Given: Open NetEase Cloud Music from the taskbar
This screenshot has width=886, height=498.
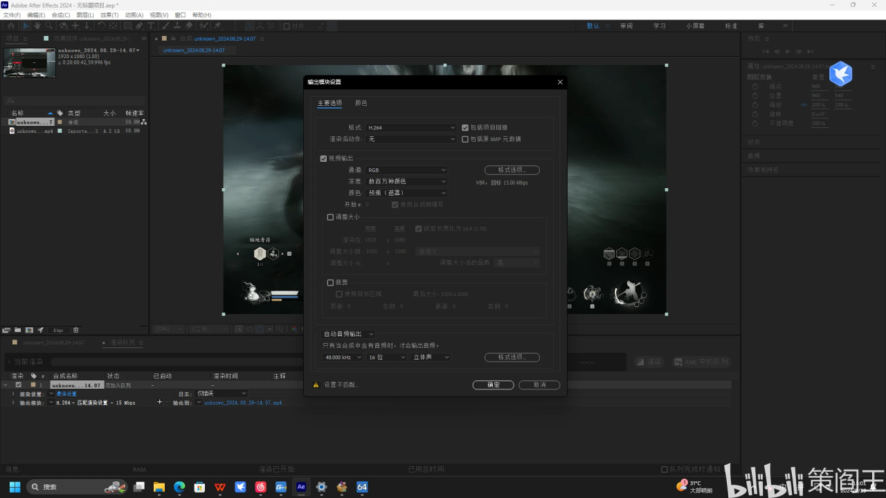Looking at the screenshot, I should pyautogui.click(x=261, y=487).
